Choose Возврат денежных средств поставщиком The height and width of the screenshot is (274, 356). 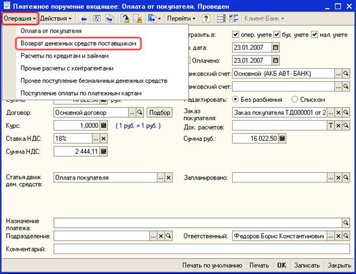coord(78,43)
